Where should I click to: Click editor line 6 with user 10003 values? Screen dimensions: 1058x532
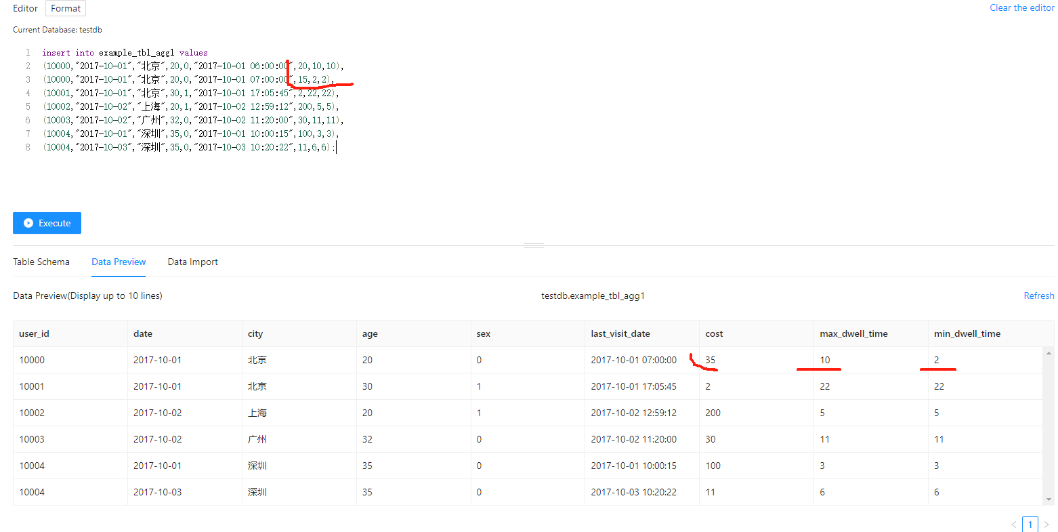(x=193, y=120)
